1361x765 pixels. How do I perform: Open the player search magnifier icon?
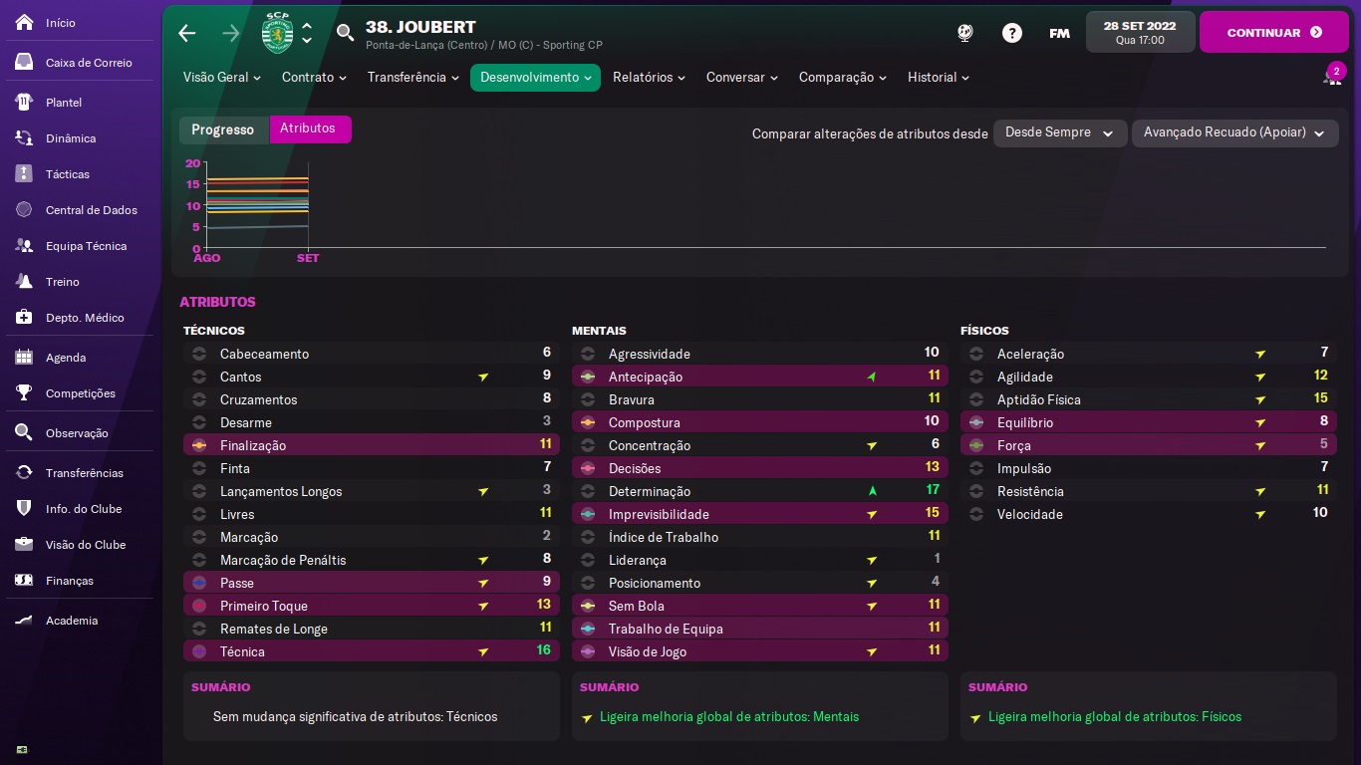point(345,33)
